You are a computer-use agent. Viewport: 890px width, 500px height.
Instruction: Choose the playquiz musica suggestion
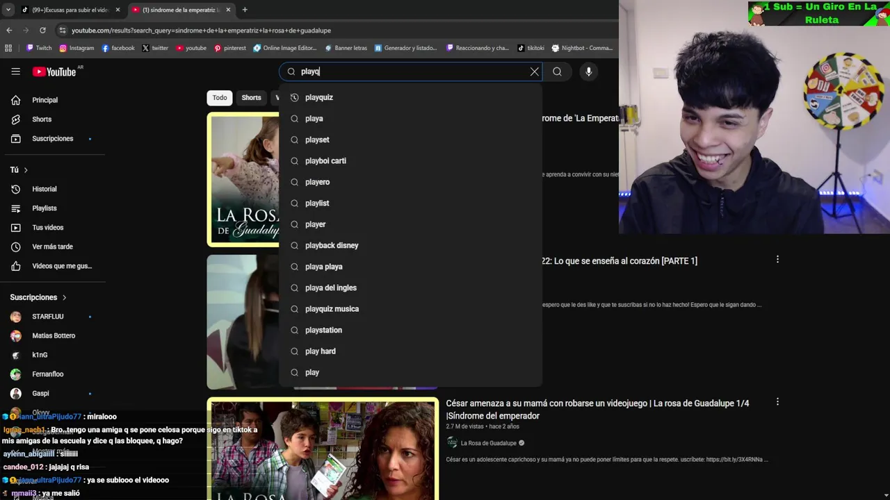click(x=410, y=309)
